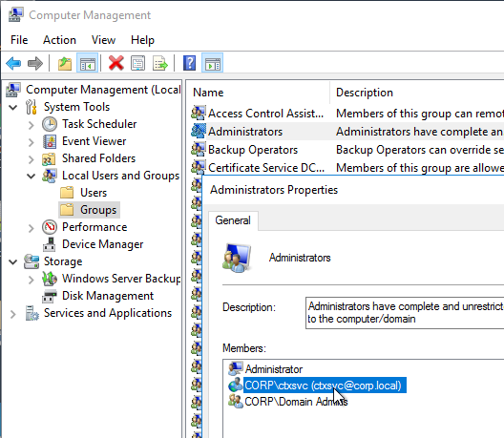Select CORP\Domain Admins member
Image resolution: width=504 pixels, height=438 pixels.
pos(296,402)
